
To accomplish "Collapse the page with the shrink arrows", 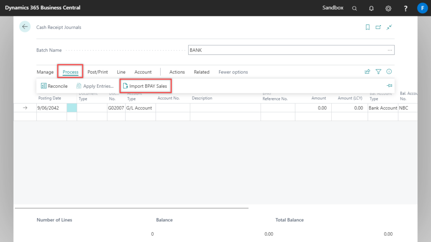I will coord(389,26).
